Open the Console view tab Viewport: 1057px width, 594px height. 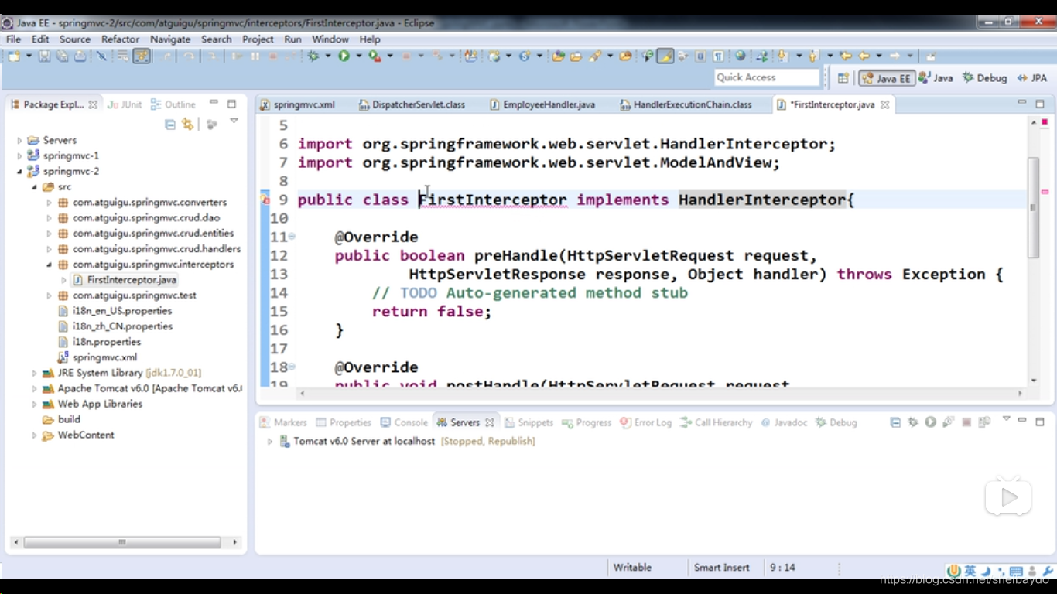click(404, 422)
